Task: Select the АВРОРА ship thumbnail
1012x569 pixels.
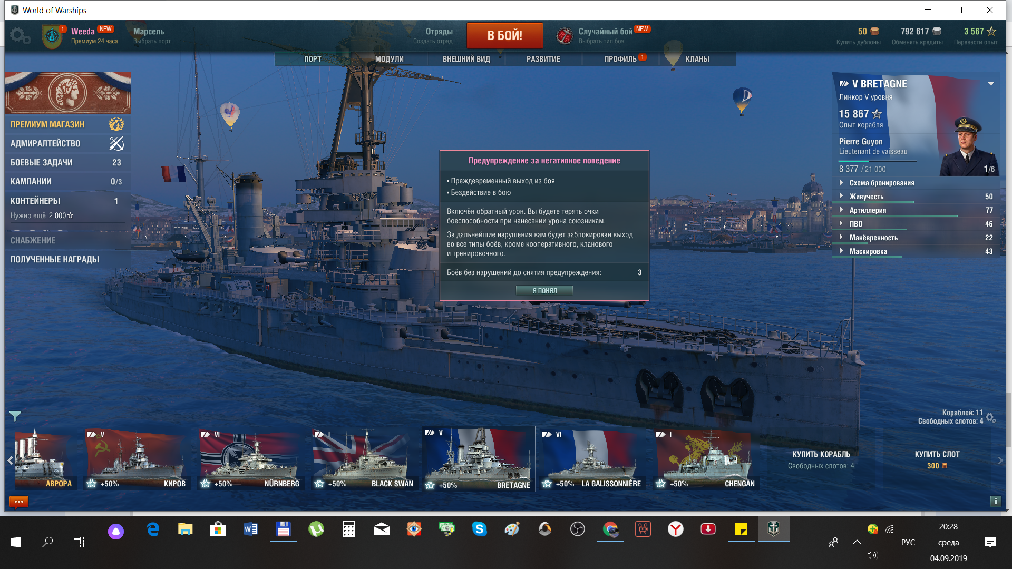Action: (x=45, y=459)
